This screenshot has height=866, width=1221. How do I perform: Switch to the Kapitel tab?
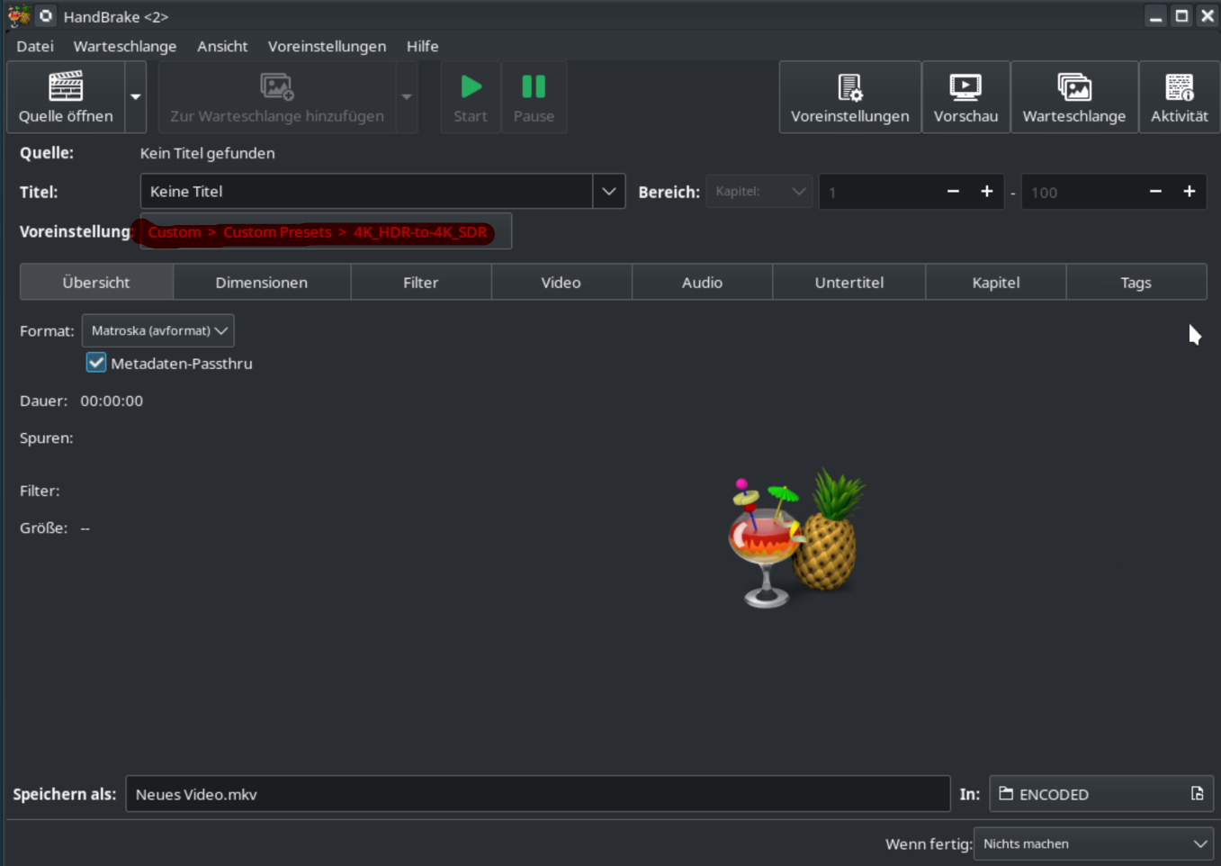996,282
